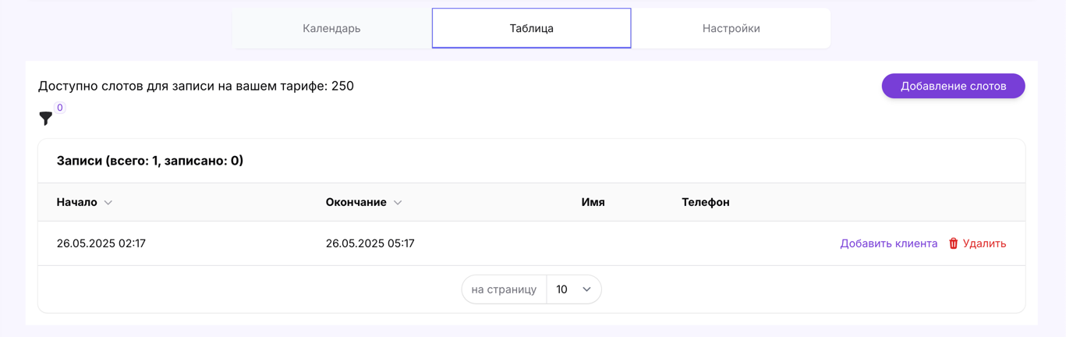The height and width of the screenshot is (337, 1066).
Task: Click the red Удалить text link
Action: [984, 243]
